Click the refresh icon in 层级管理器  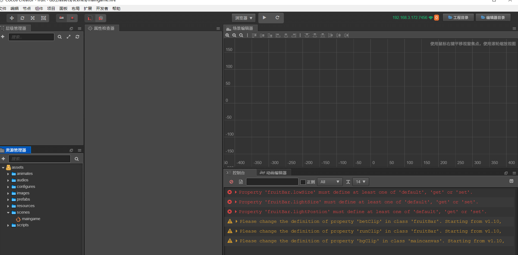77,37
